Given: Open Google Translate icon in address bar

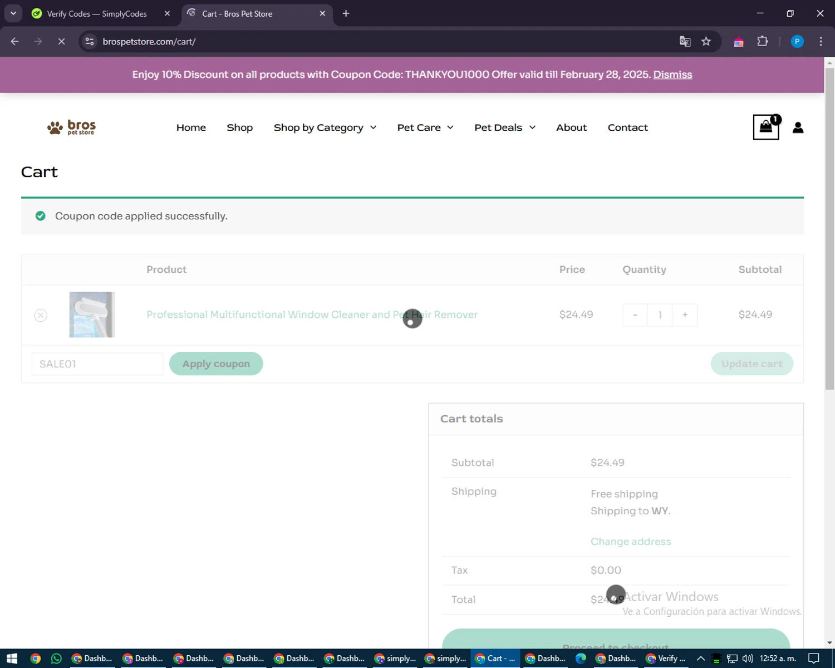Looking at the screenshot, I should coord(685,41).
